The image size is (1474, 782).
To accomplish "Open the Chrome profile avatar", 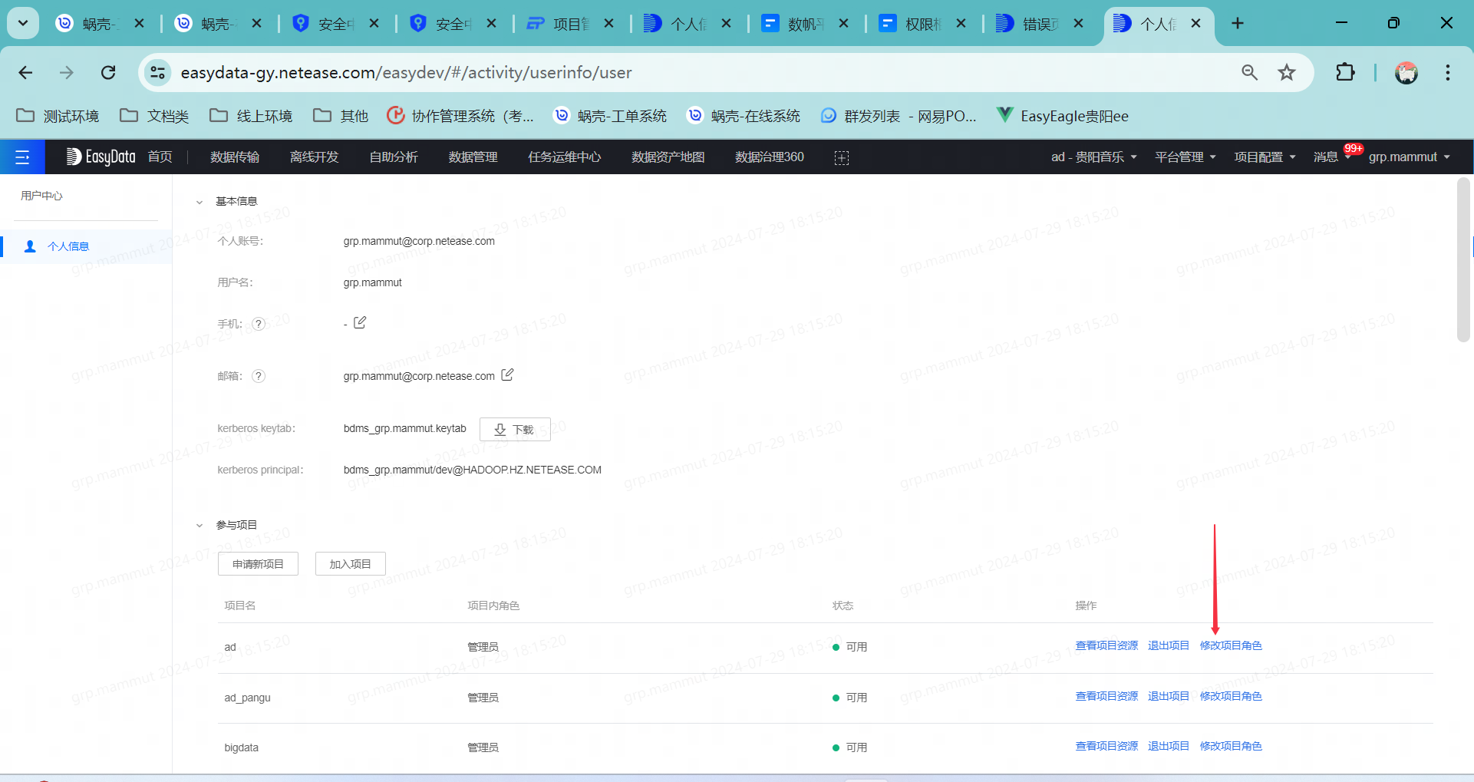I will coord(1406,72).
